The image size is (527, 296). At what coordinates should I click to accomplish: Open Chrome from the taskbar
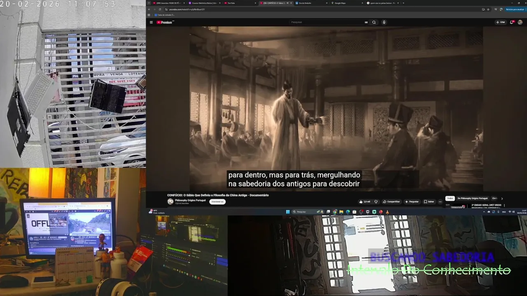click(335, 212)
